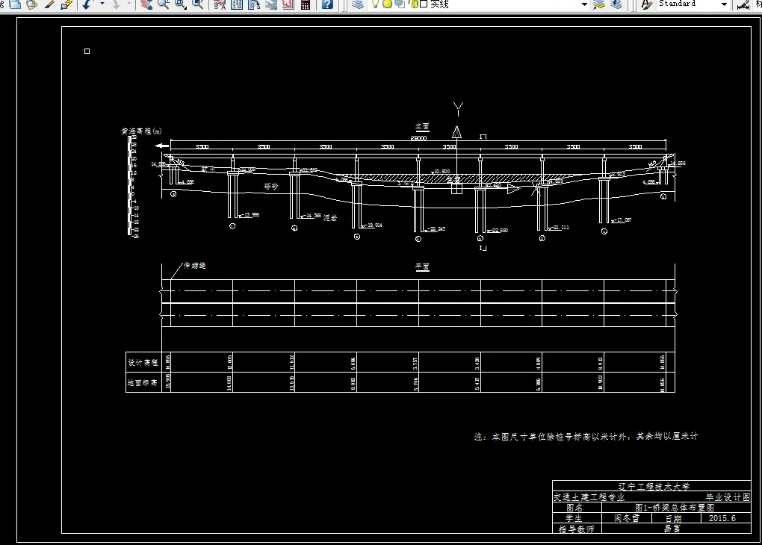This screenshot has width=762, height=545.
Task: Open the Layer Properties Manager icon
Action: pos(358,4)
